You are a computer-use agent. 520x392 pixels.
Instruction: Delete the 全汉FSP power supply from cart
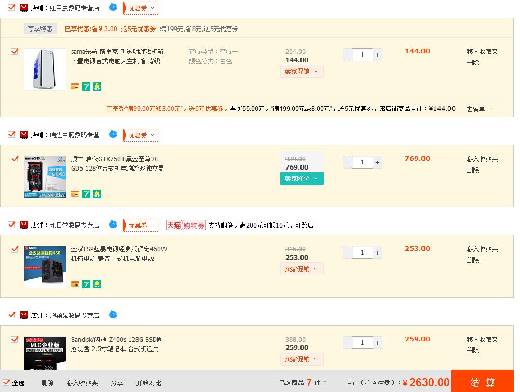(473, 260)
